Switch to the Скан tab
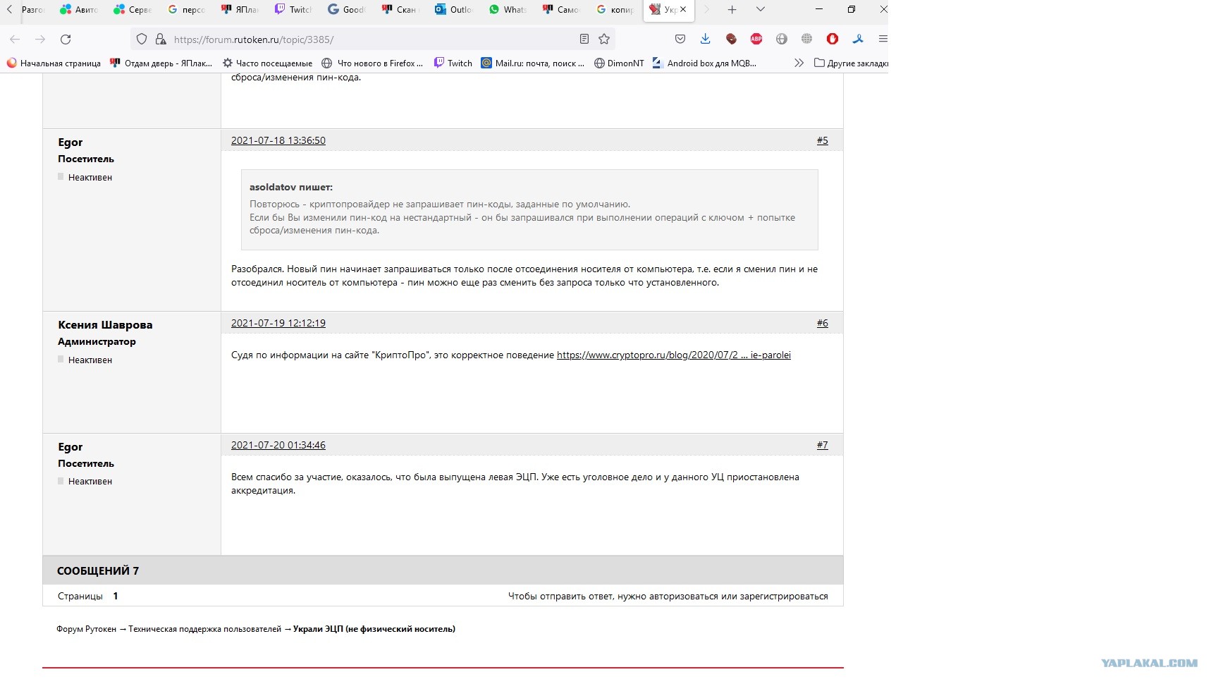 point(401,10)
